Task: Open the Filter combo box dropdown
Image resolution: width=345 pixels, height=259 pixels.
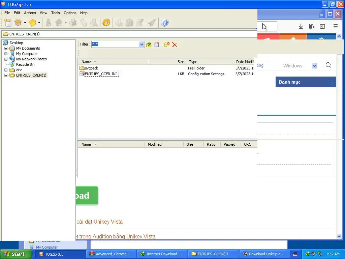Action: pyautogui.click(x=142, y=45)
